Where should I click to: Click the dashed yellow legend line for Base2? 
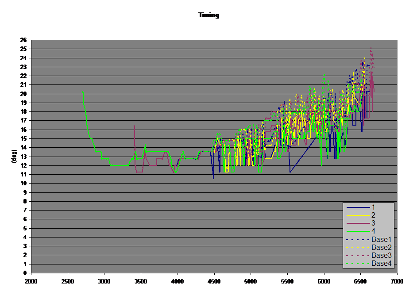tap(358, 248)
